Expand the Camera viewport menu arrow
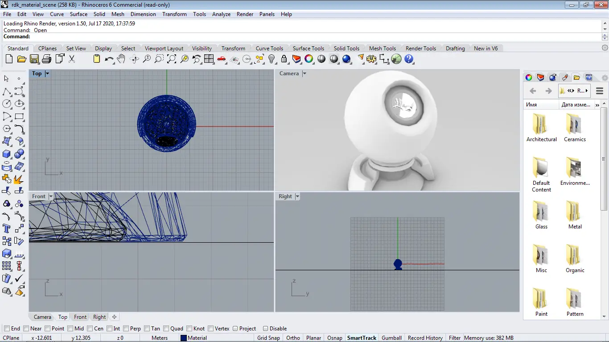This screenshot has height=342, width=609. coord(304,73)
